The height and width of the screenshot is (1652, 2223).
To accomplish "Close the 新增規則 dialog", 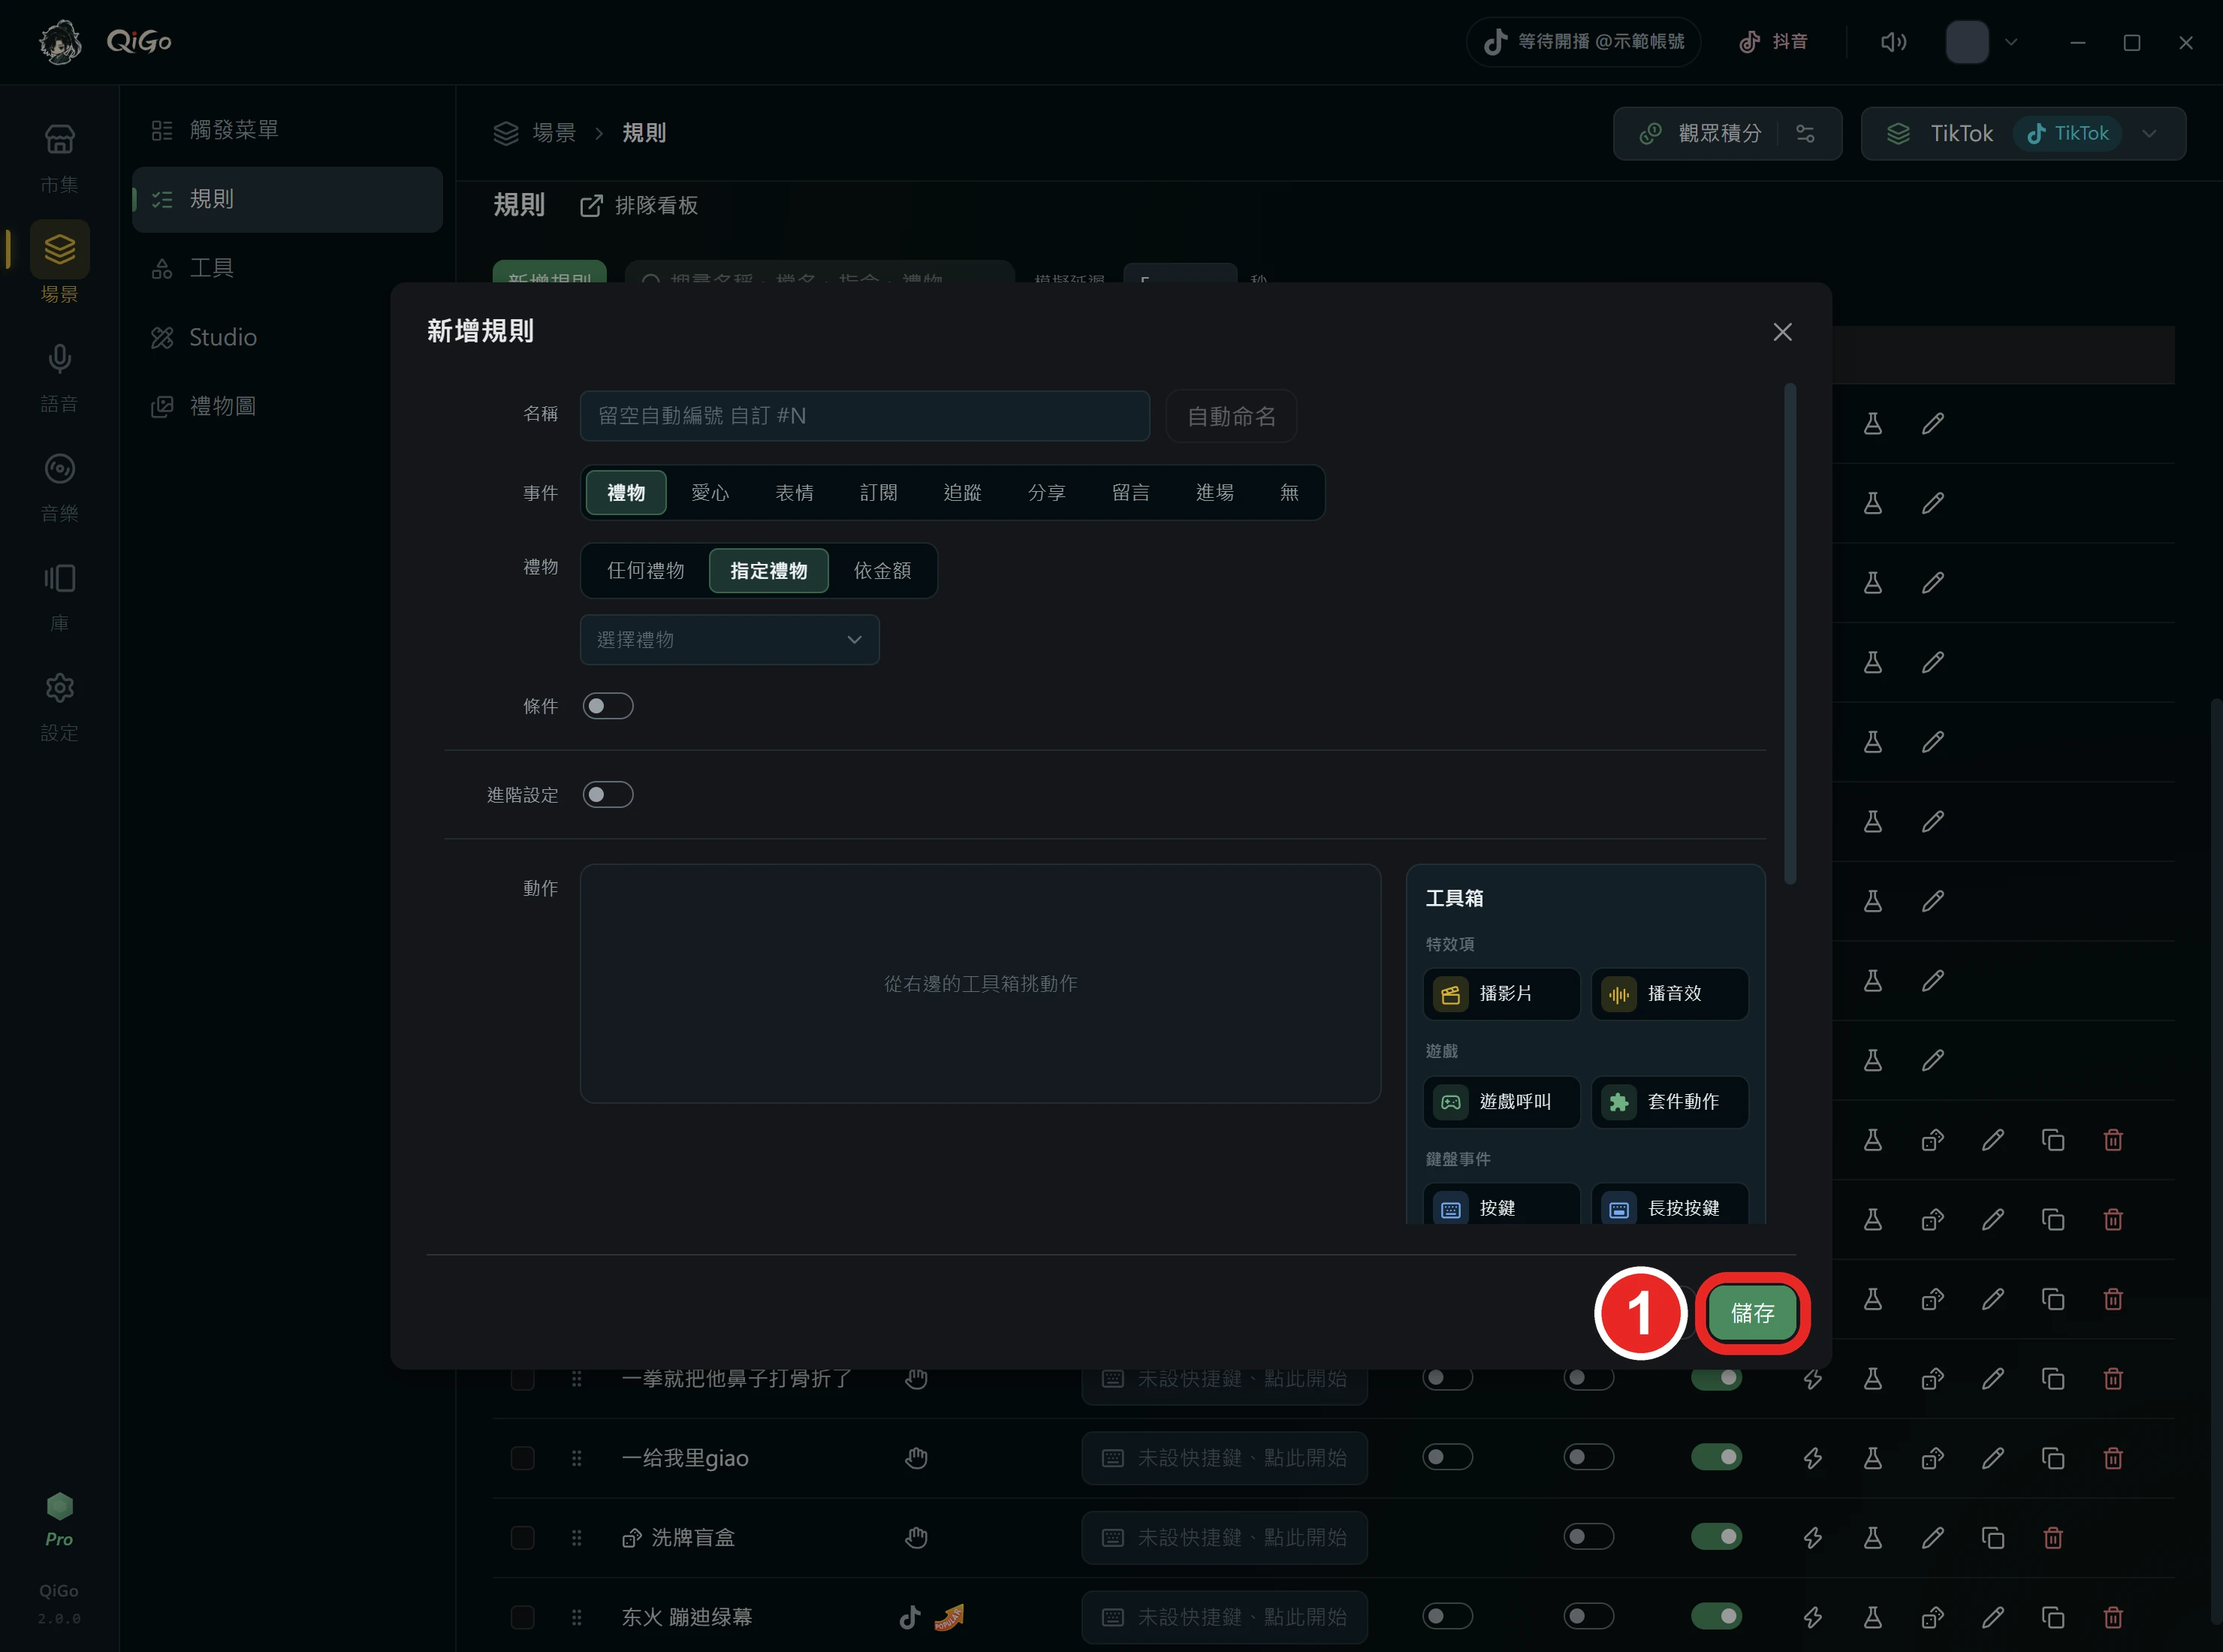I will (x=1782, y=332).
